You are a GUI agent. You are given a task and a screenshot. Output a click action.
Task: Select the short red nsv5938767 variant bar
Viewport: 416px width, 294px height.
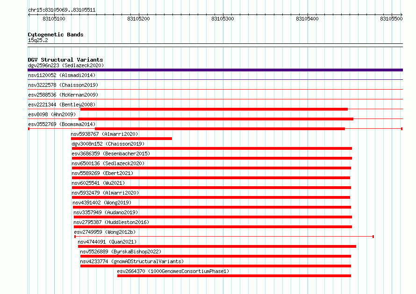pos(122,139)
